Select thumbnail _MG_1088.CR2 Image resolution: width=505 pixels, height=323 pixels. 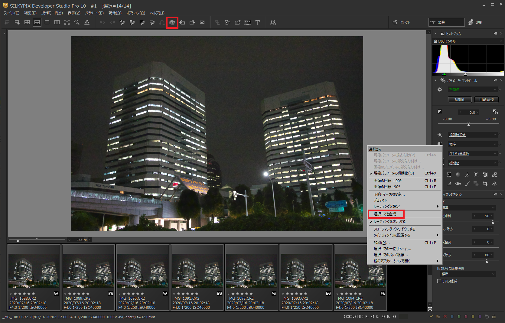tap(34, 277)
